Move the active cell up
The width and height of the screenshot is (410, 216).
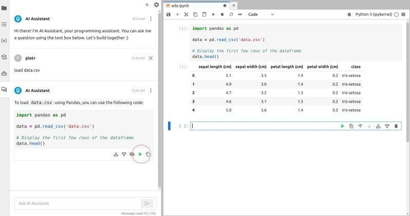pos(360,126)
